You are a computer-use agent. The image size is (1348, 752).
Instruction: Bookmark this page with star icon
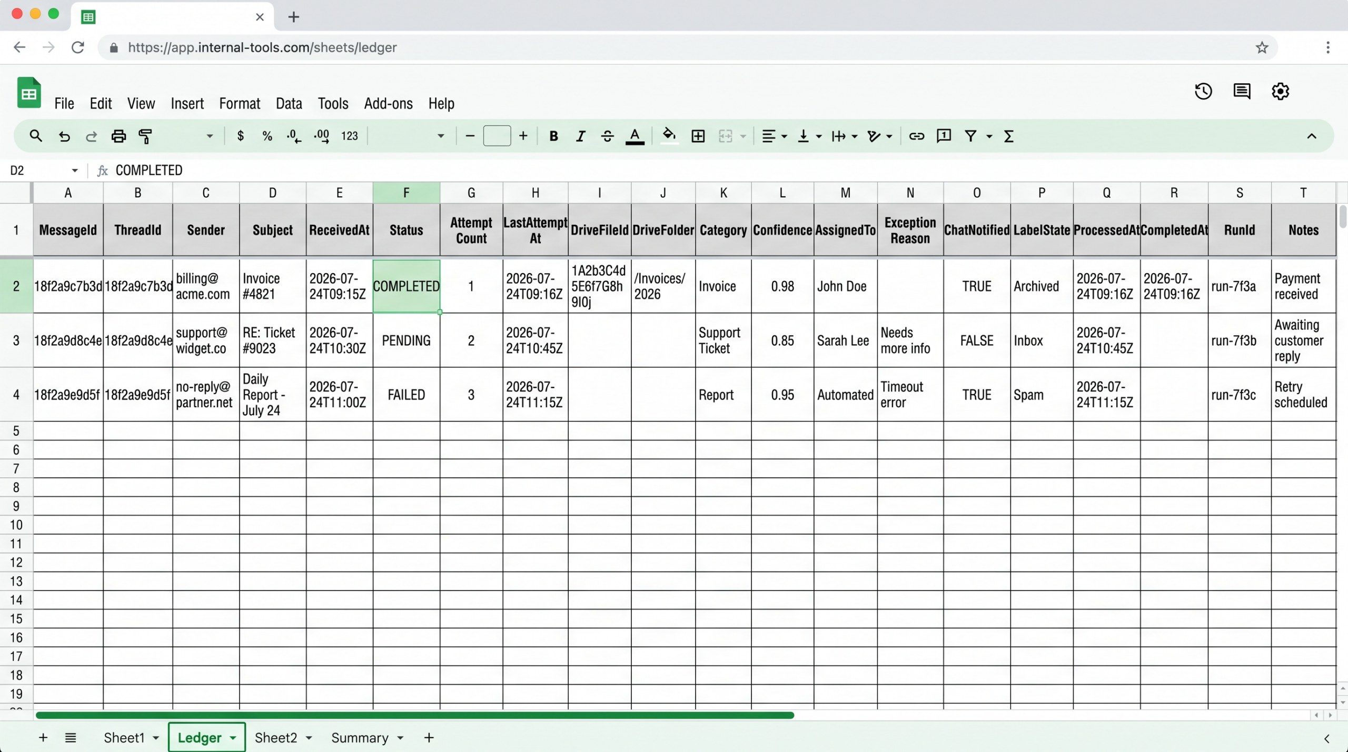coord(1262,47)
